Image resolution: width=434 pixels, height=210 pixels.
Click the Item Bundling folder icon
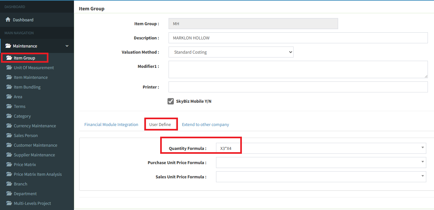pos(9,87)
